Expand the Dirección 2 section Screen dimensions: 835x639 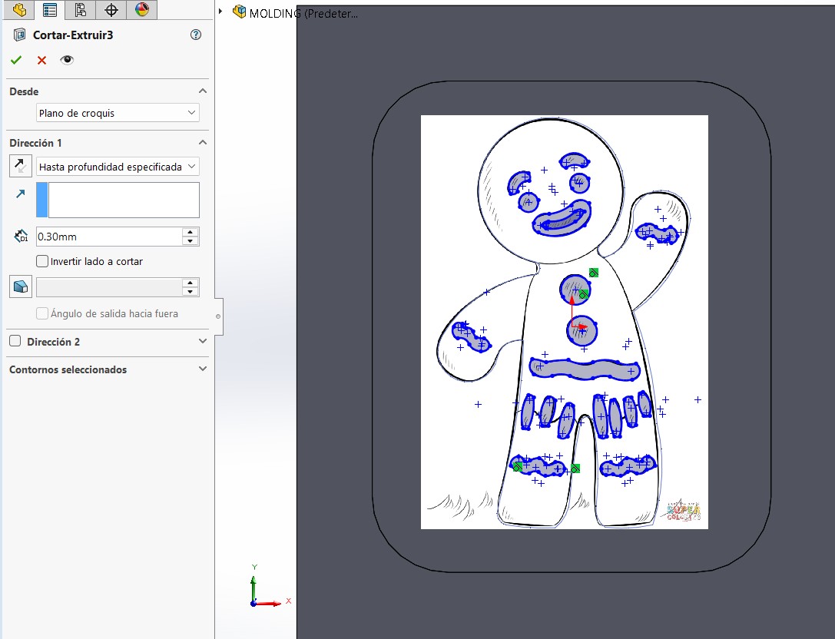pyautogui.click(x=202, y=341)
